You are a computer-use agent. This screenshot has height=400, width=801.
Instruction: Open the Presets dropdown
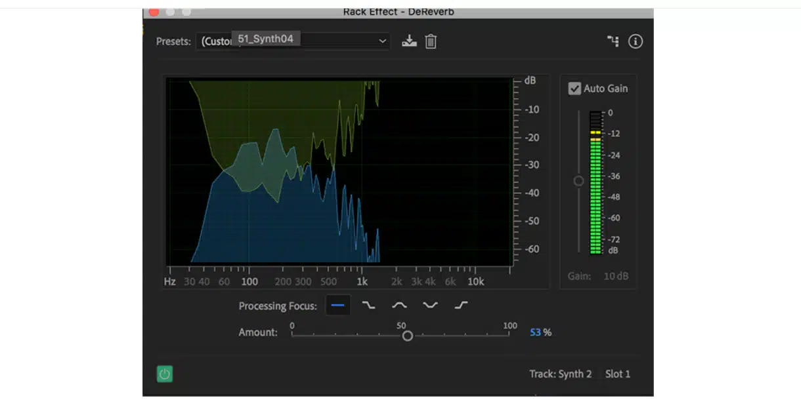coord(382,41)
